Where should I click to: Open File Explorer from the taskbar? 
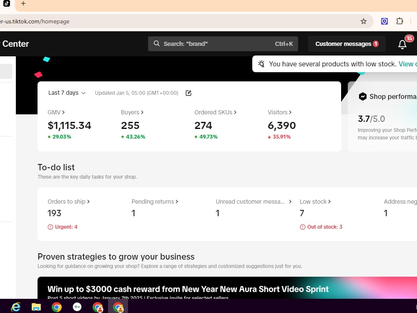[36, 307]
